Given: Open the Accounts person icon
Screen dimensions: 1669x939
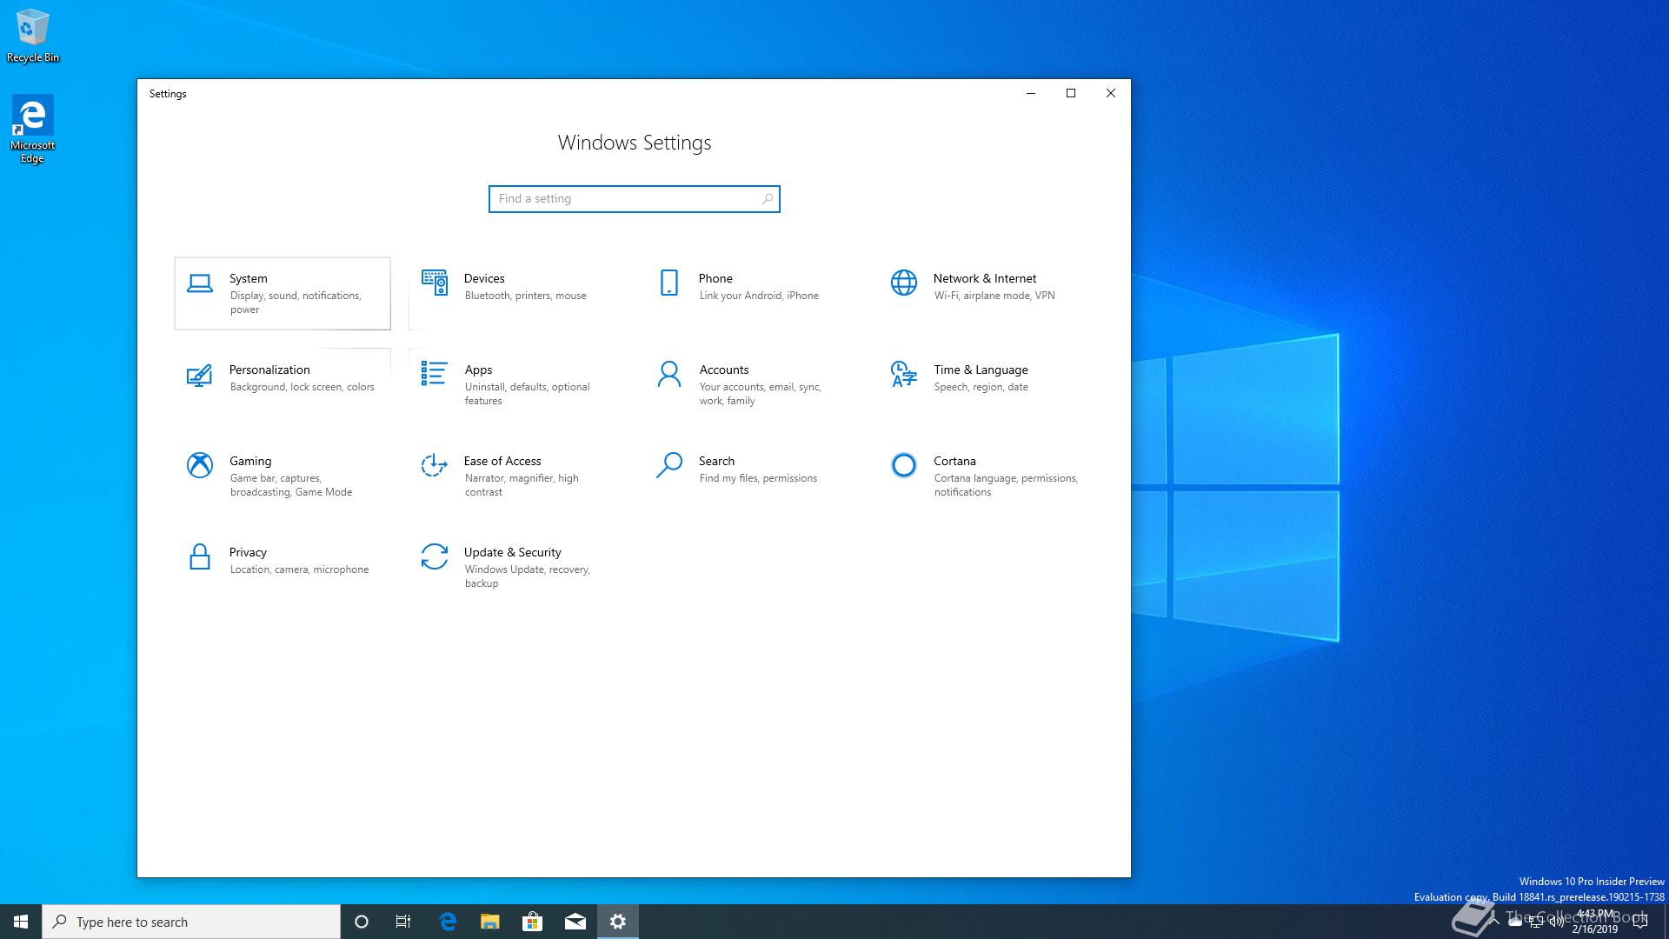Looking at the screenshot, I should (x=668, y=374).
